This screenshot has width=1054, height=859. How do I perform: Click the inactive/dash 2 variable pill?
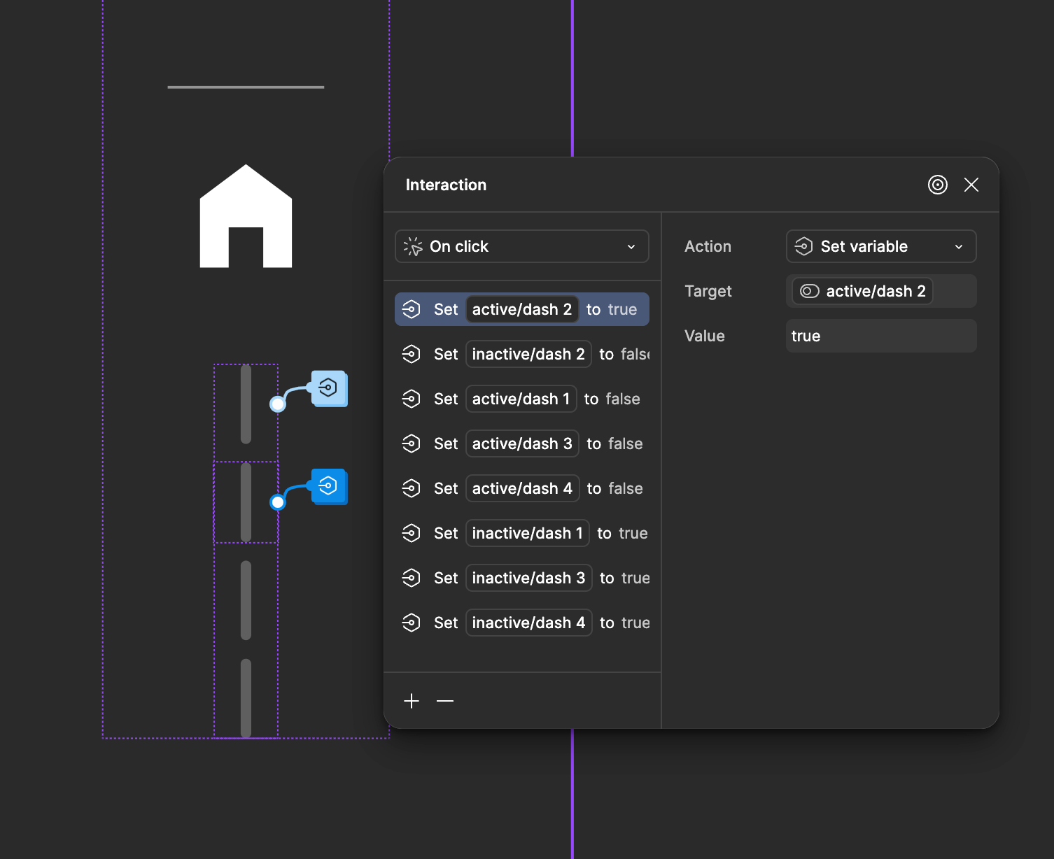pyautogui.click(x=528, y=354)
